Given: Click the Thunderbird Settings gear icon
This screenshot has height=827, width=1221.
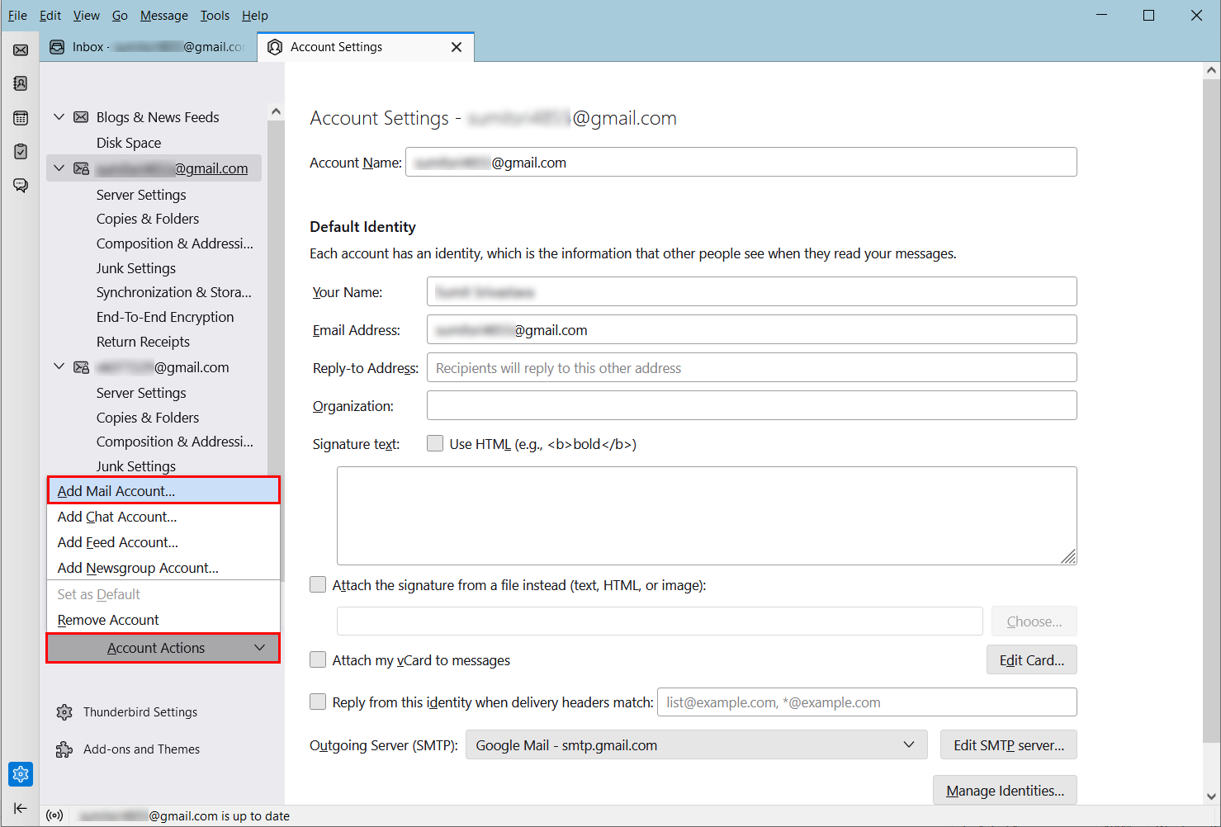Looking at the screenshot, I should (64, 712).
